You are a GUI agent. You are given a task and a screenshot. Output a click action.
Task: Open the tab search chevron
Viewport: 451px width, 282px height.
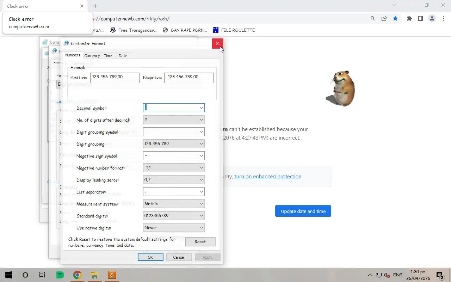(394, 5)
